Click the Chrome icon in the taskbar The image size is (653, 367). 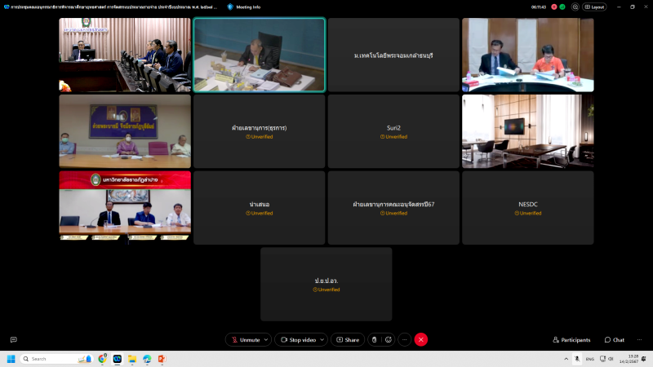pyautogui.click(x=103, y=359)
